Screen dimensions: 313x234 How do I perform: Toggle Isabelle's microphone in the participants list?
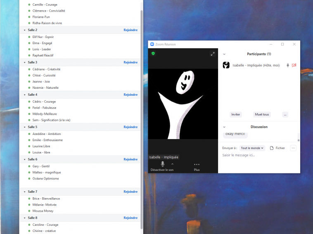pos(288,65)
